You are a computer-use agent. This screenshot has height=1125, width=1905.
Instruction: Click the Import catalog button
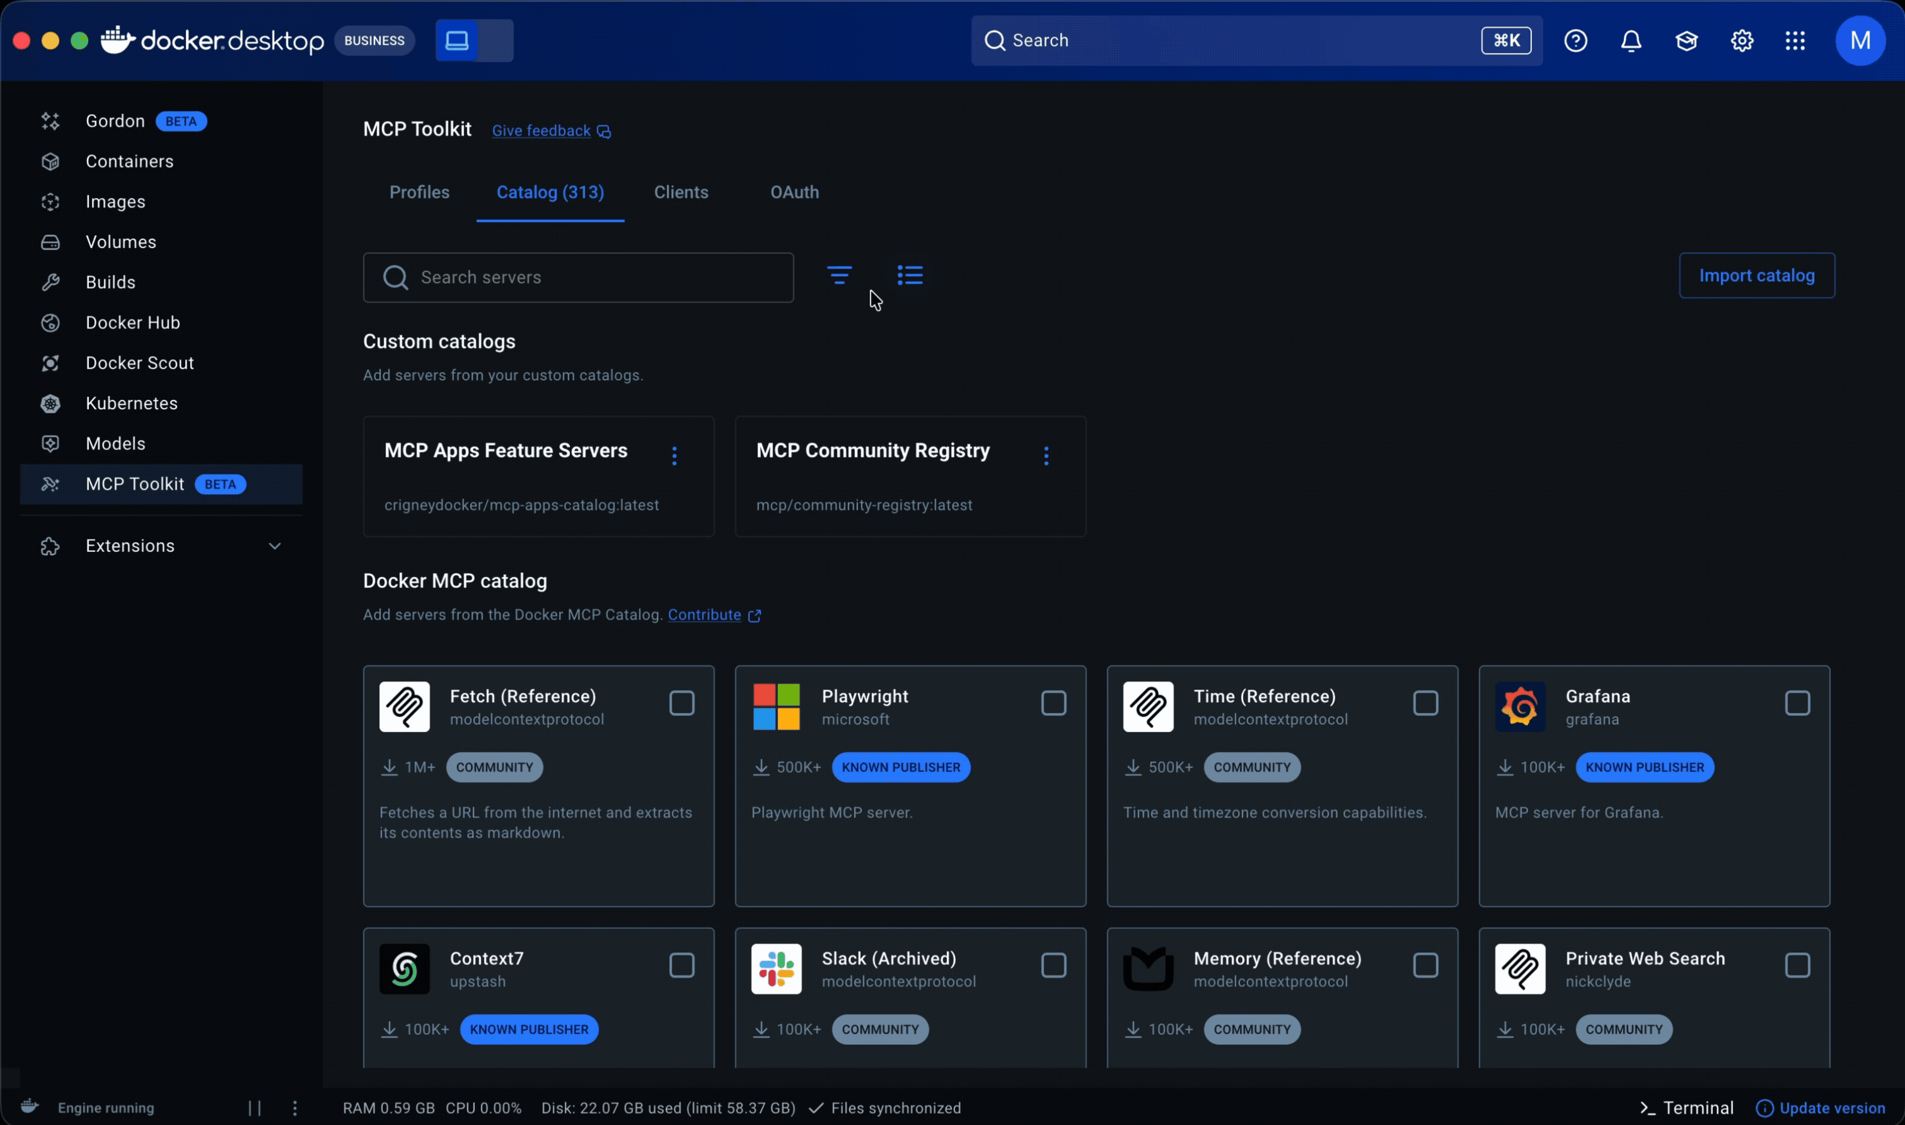1756,276
